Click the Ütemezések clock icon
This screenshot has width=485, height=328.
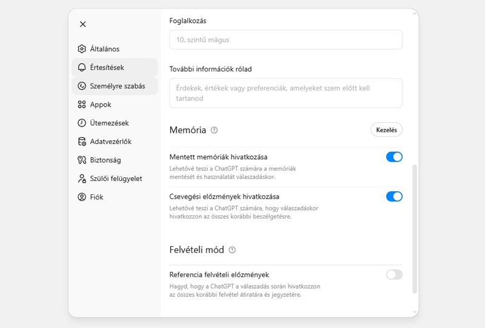[x=82, y=123]
